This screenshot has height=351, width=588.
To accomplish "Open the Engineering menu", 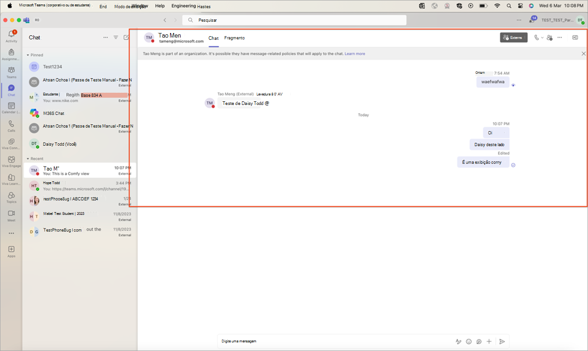I will click(184, 6).
